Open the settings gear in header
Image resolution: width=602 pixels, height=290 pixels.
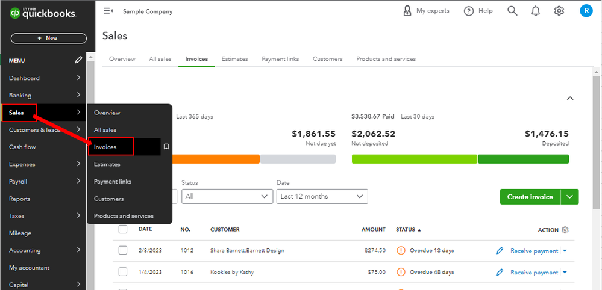click(559, 11)
